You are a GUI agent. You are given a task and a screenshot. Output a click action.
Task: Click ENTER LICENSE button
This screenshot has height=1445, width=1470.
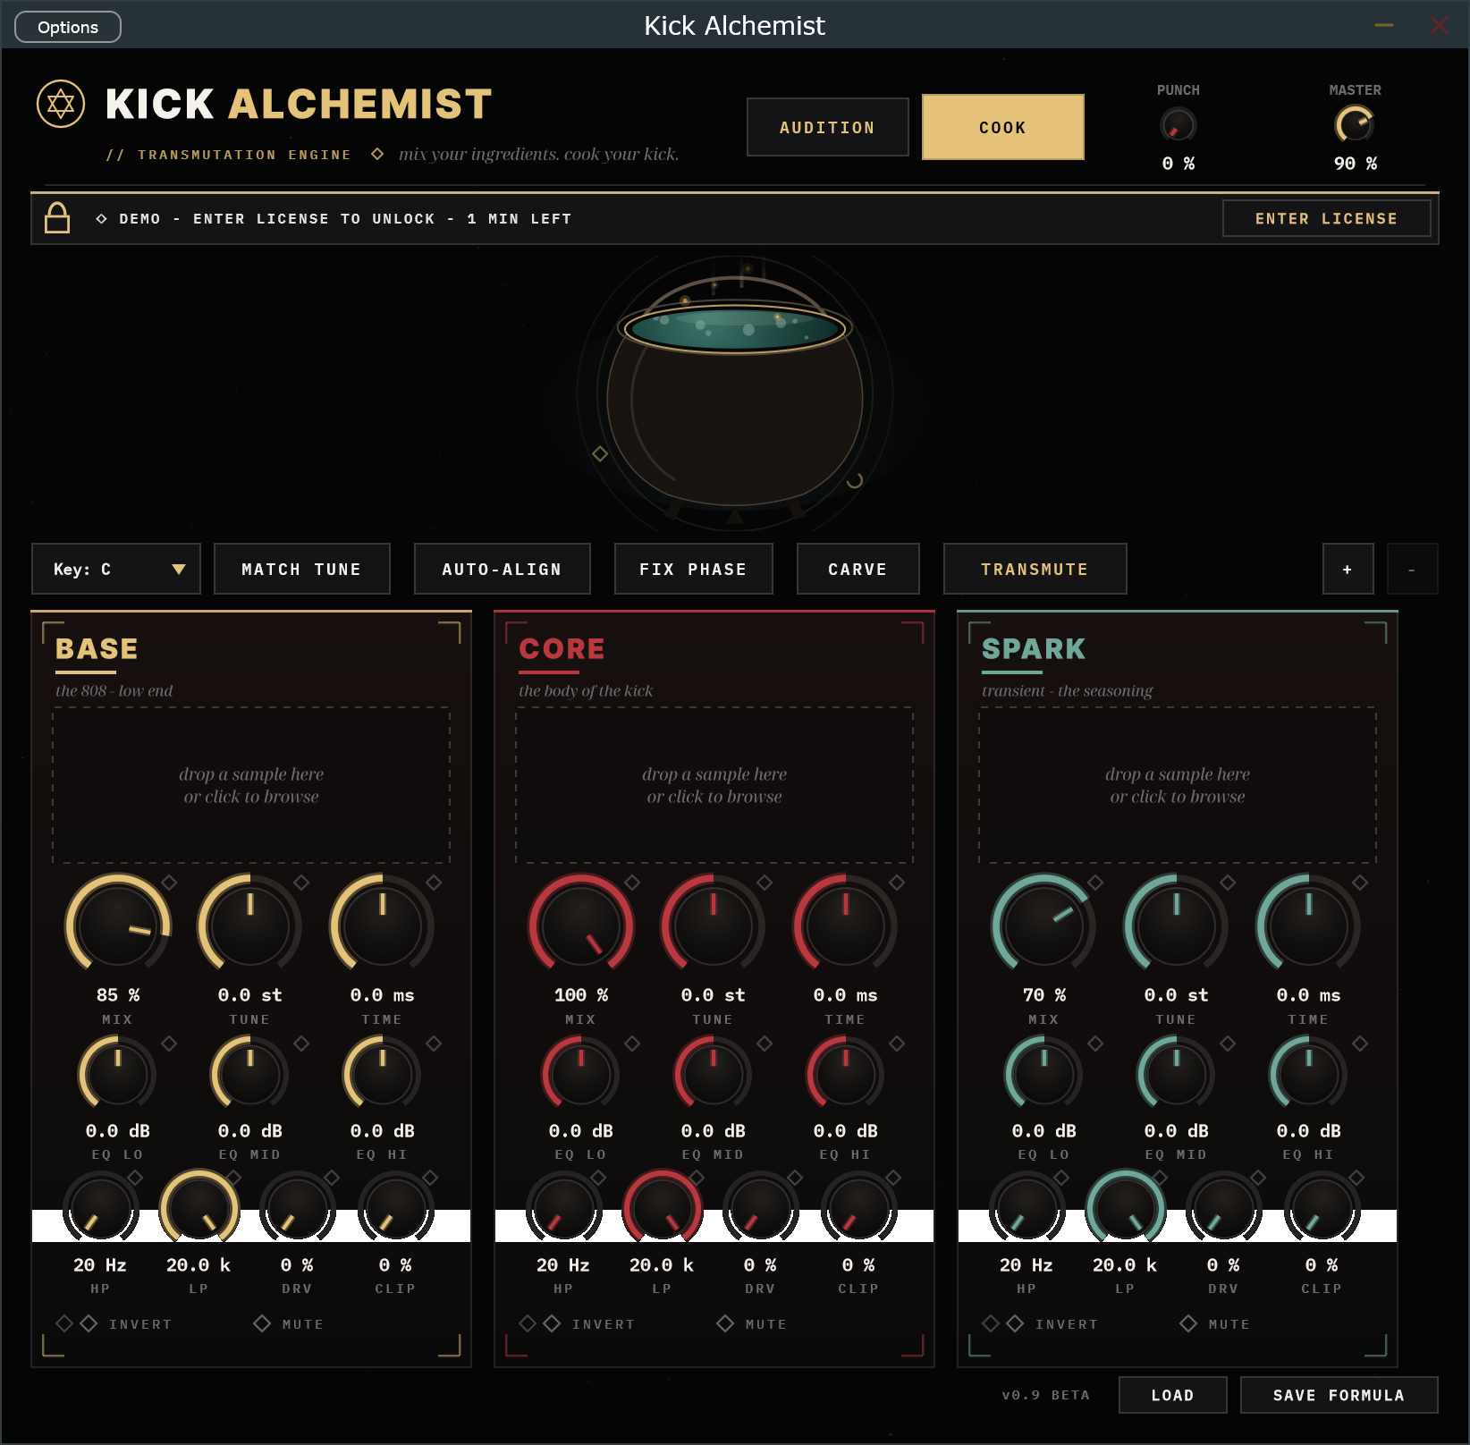pos(1327,218)
